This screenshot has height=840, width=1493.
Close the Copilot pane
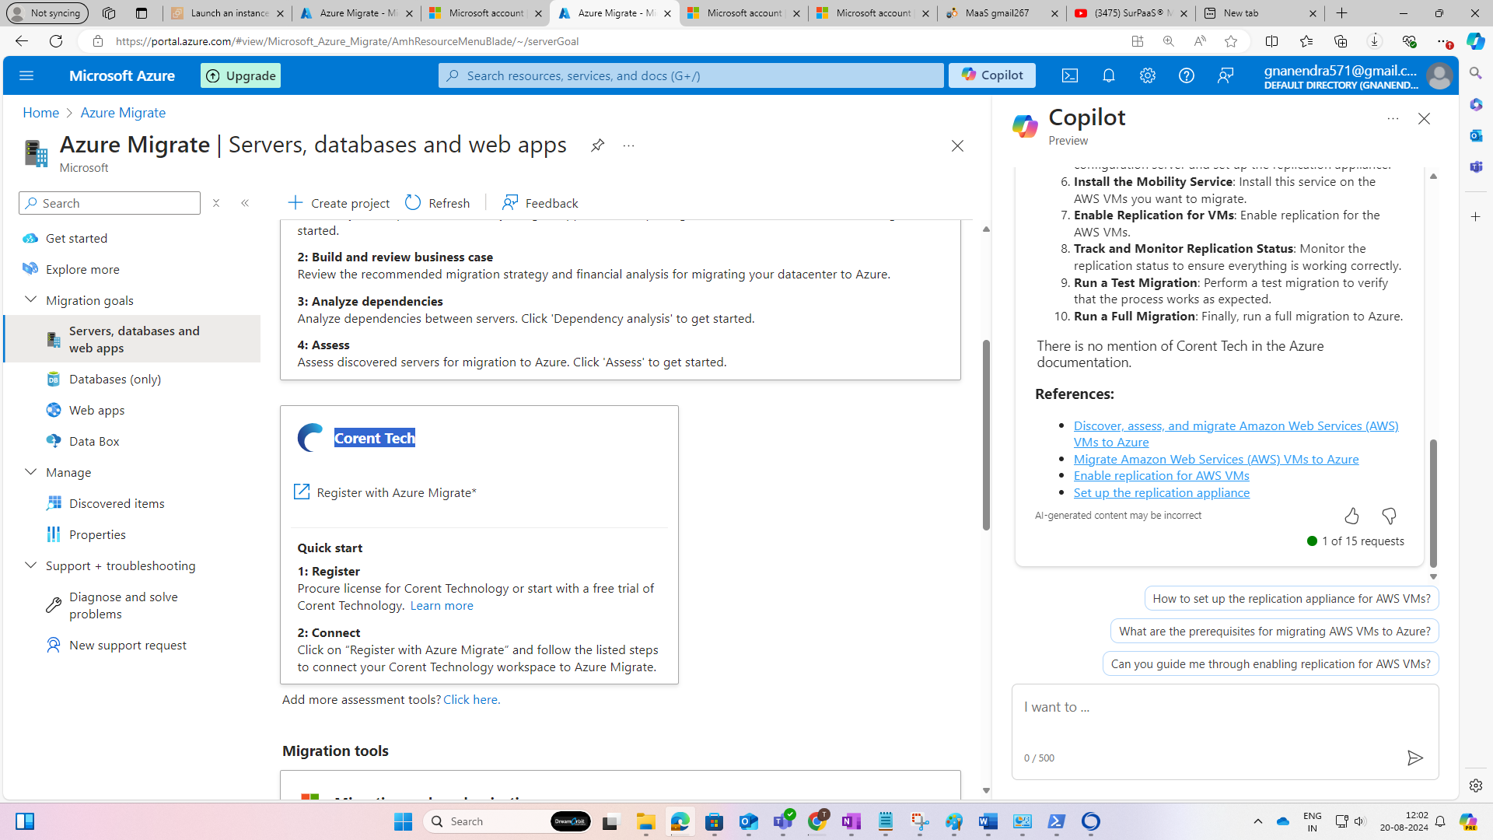point(1424,119)
